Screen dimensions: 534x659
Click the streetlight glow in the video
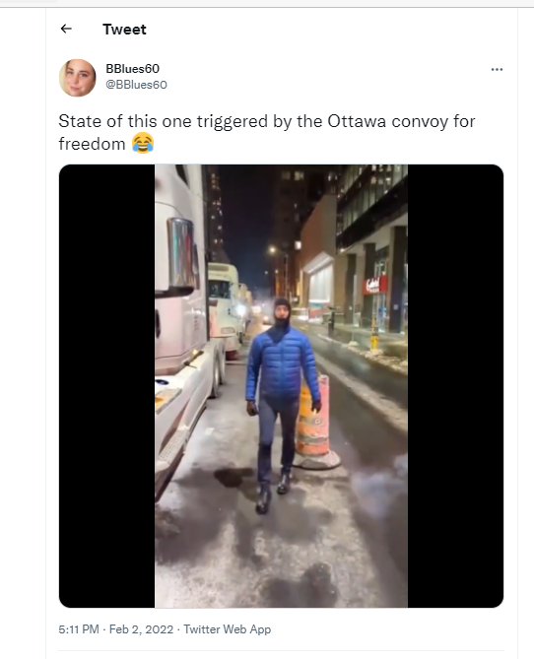273,250
